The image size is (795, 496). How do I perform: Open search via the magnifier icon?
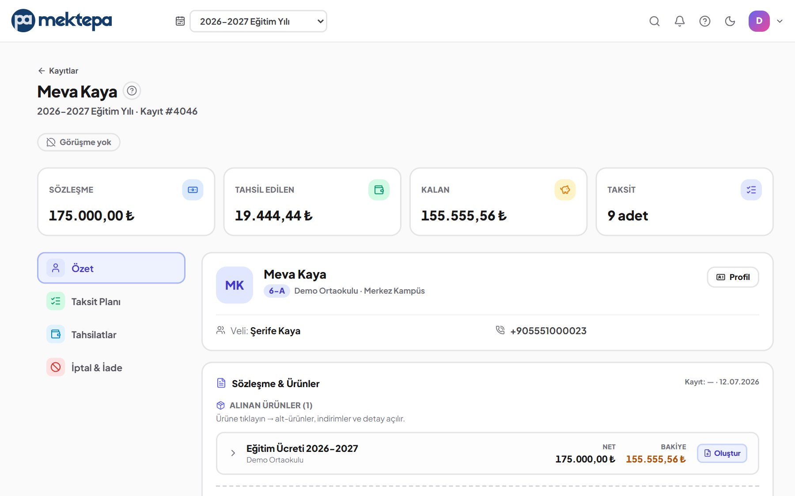[x=655, y=21]
